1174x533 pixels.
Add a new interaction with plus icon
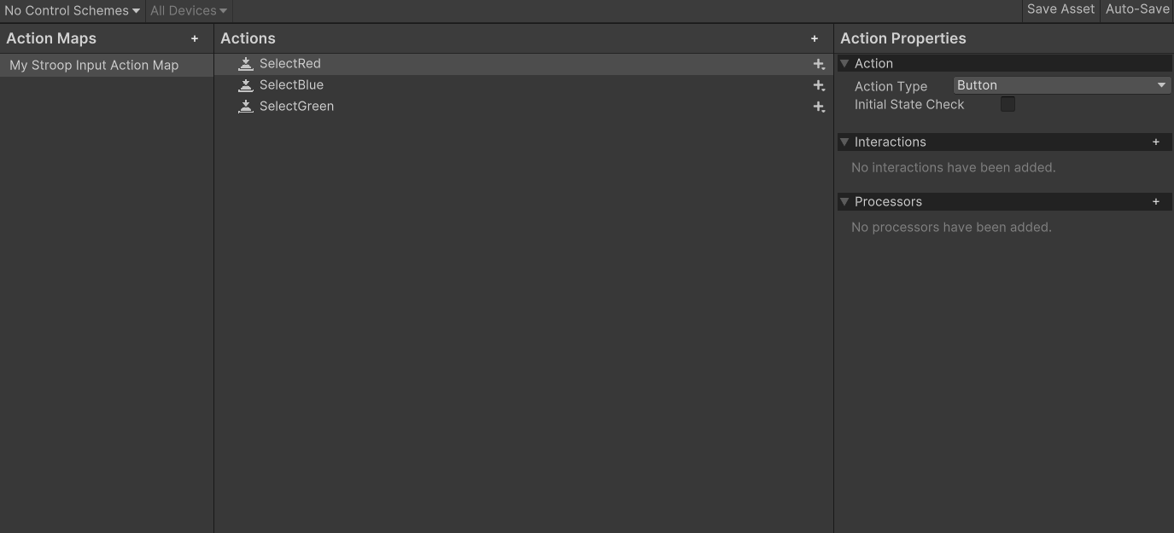coord(1156,142)
